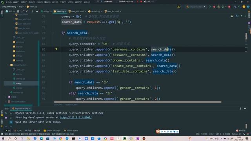Click the rerun icon in the top toolbar
This screenshot has height=141, width=251.
pos(210,7)
